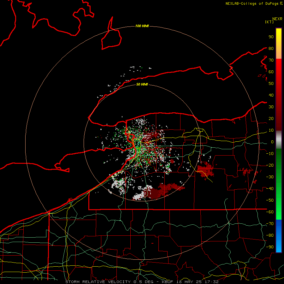Click the 40 value on the velocity scale

(x=271, y=95)
